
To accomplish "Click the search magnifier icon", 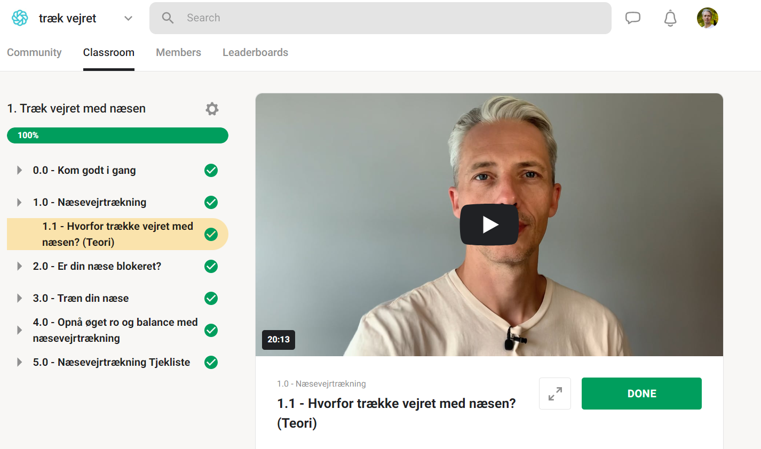I will point(168,18).
